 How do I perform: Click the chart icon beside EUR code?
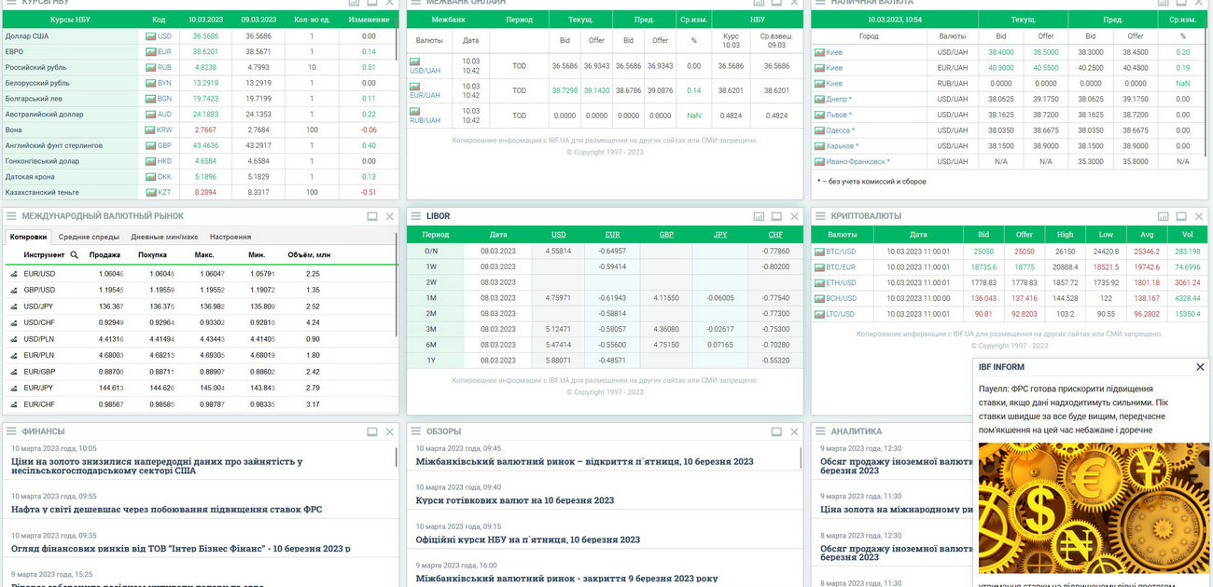pos(150,52)
